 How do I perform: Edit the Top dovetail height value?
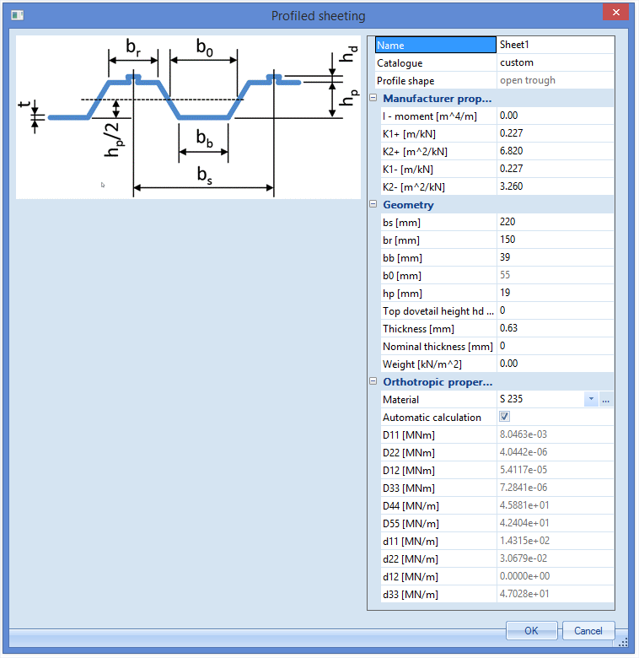click(556, 310)
